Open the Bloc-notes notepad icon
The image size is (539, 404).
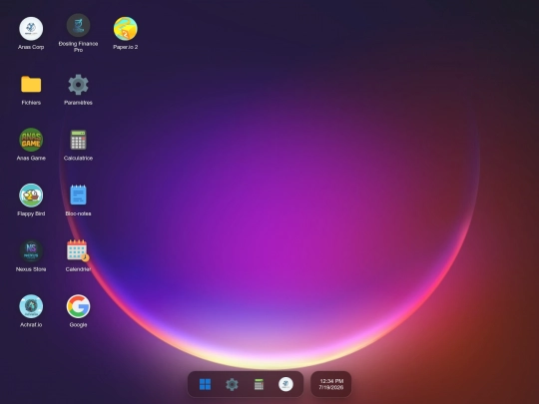[x=78, y=196]
